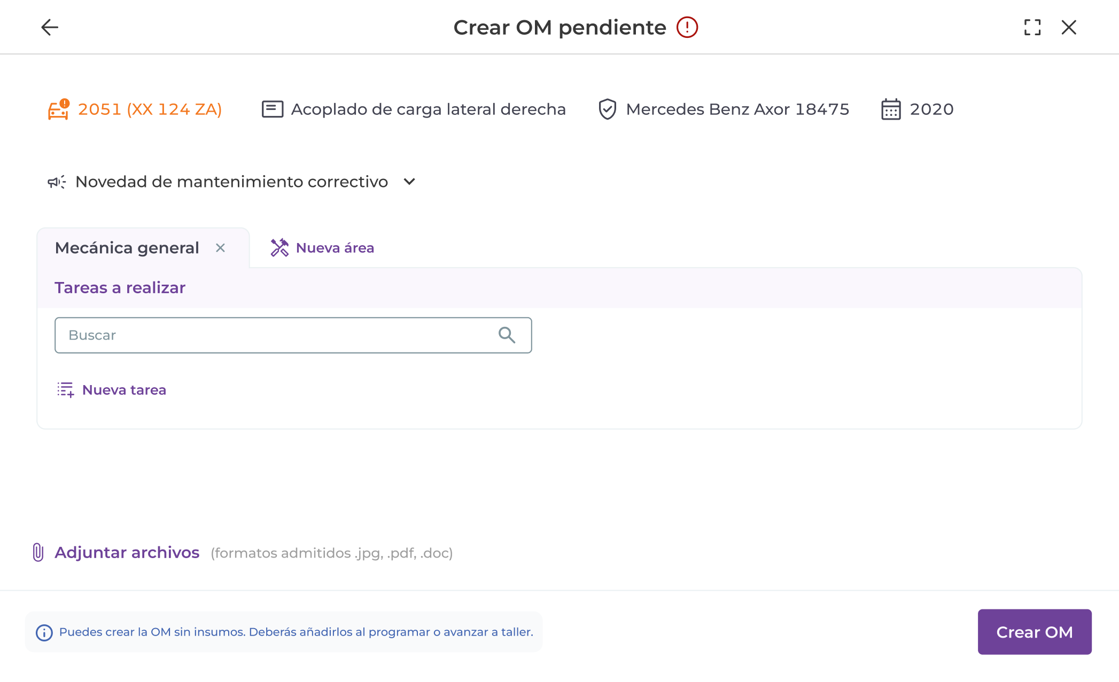
Task: Click the shield icon next to Mercedes Benz
Action: pyautogui.click(x=607, y=109)
